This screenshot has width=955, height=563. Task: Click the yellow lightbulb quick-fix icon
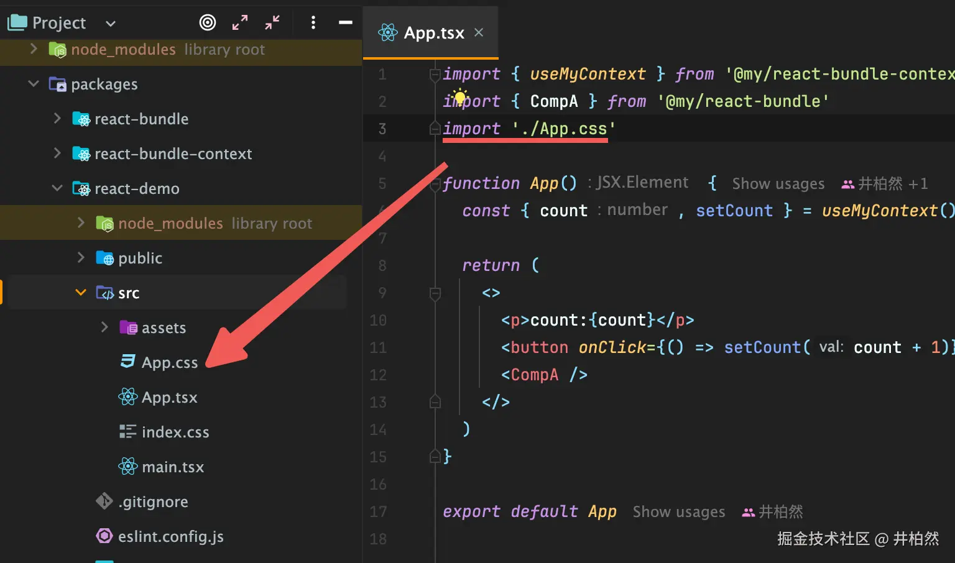click(459, 97)
